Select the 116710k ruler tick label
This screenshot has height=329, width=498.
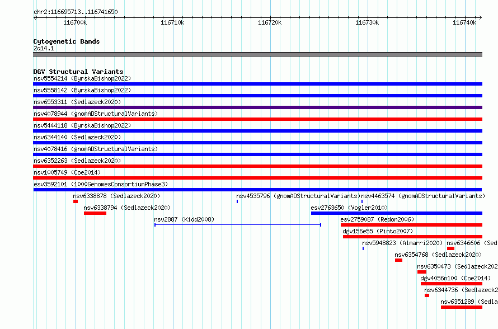pyautogui.click(x=172, y=22)
